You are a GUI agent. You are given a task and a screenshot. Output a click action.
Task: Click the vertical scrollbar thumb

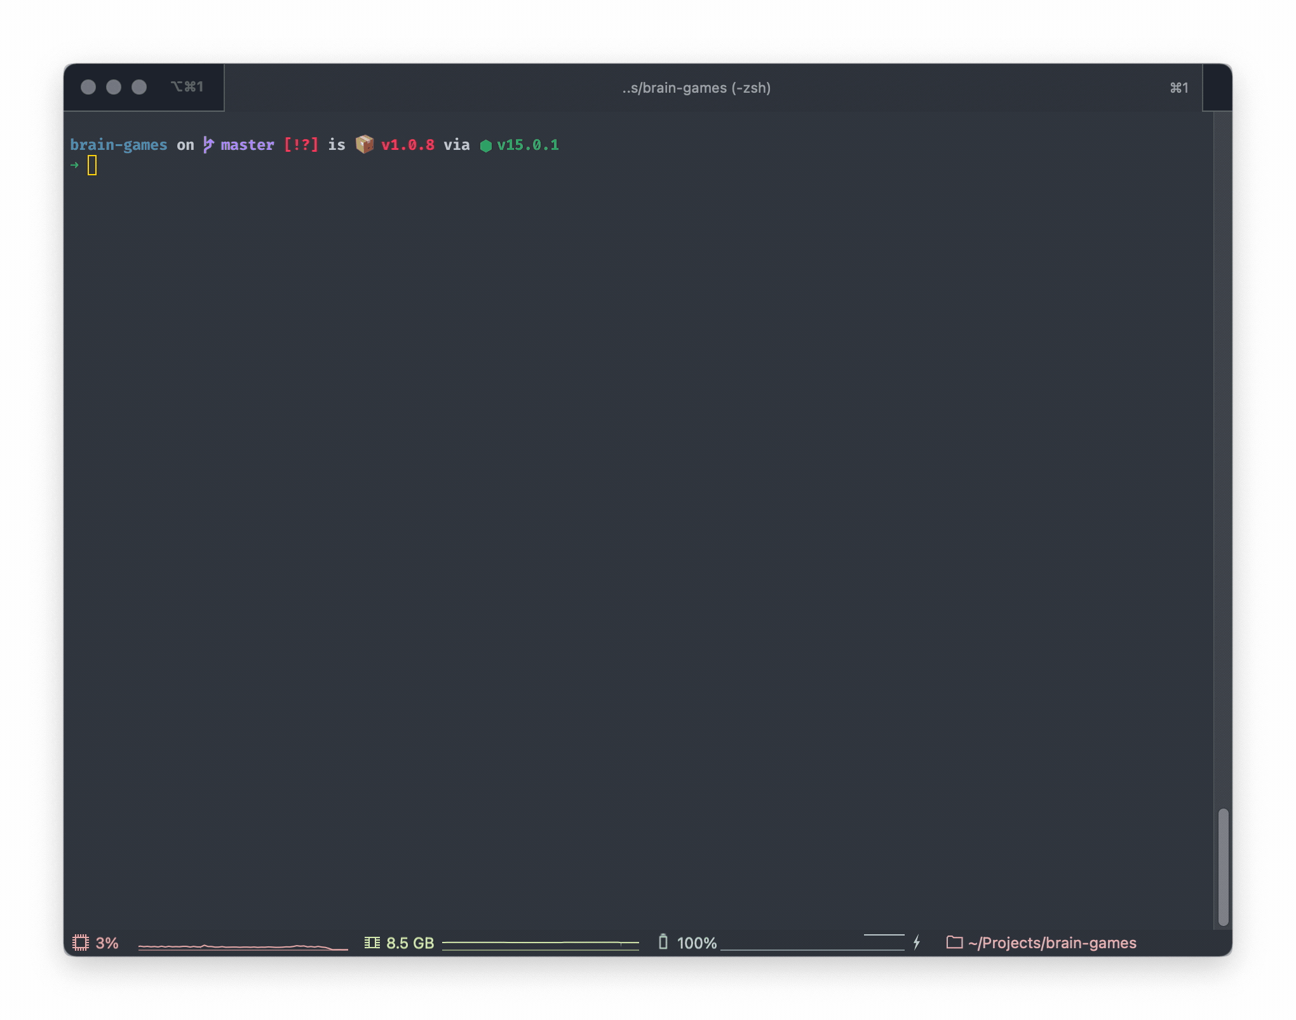click(1223, 866)
